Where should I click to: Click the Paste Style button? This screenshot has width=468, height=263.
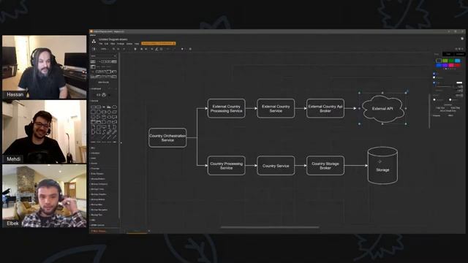(455, 107)
